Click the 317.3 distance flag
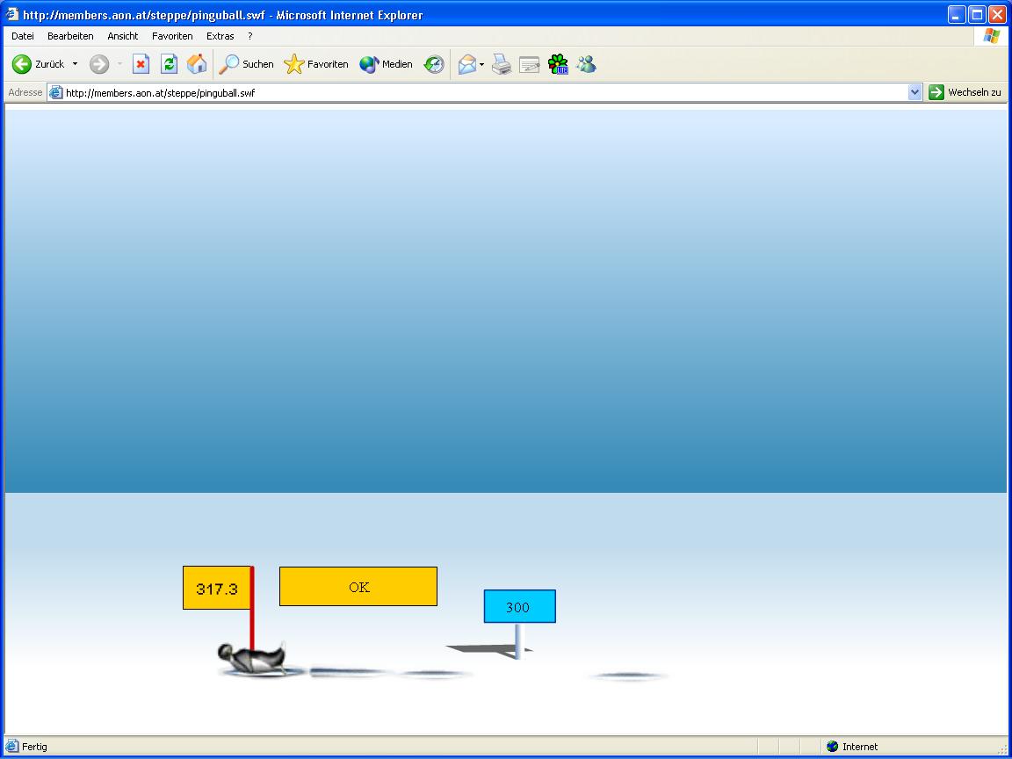Viewport: 1012px width, 759px height. [218, 588]
